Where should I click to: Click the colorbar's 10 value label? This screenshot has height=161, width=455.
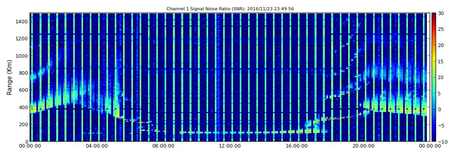[x=441, y=78]
